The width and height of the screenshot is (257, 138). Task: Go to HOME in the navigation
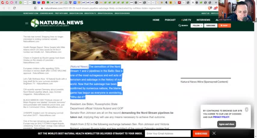156,20
